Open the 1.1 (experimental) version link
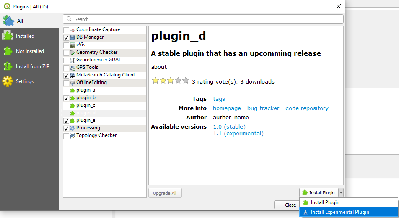 [238, 134]
